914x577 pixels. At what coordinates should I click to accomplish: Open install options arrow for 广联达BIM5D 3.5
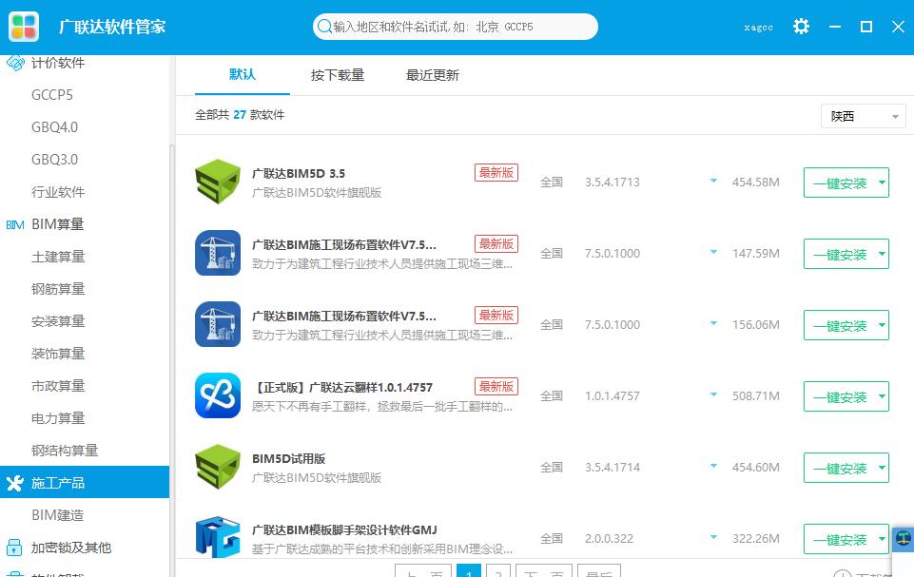882,183
